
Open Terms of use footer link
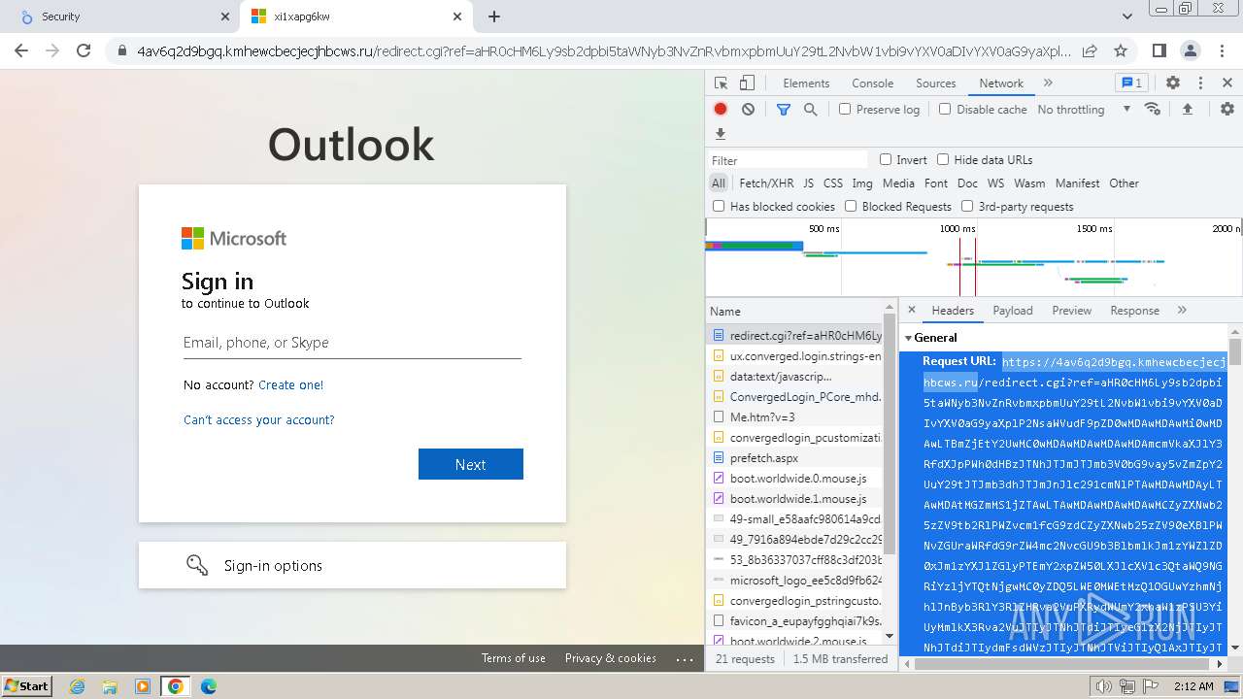pyautogui.click(x=514, y=658)
